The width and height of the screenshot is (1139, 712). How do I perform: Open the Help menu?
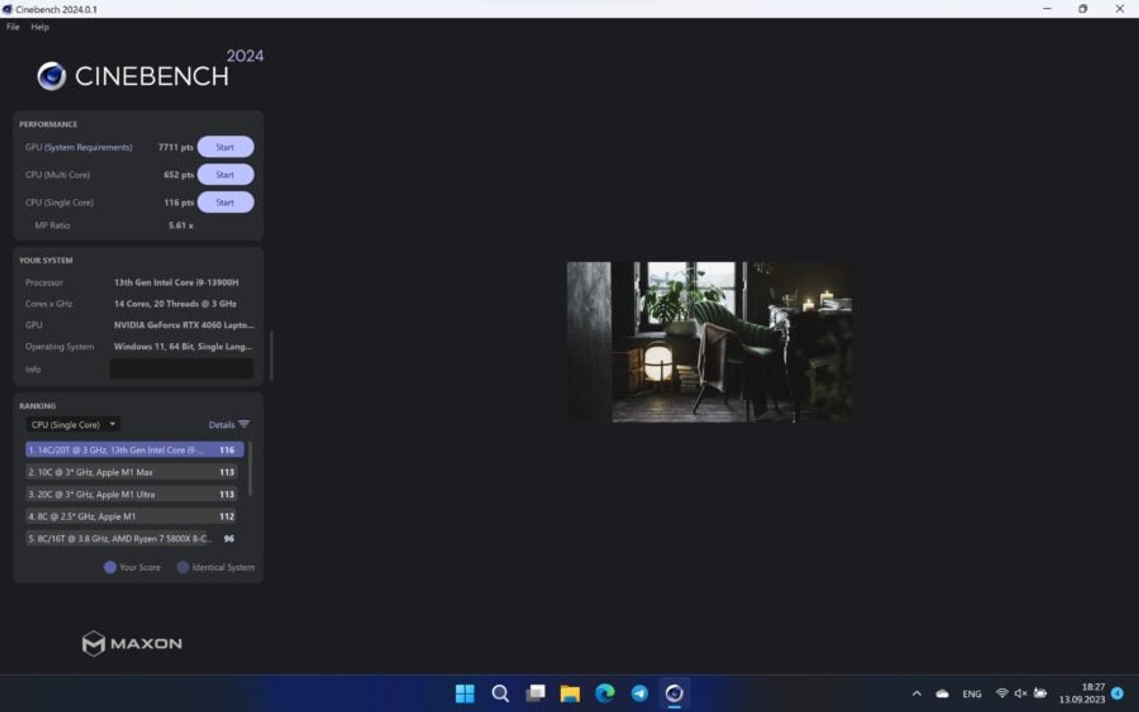(x=40, y=27)
